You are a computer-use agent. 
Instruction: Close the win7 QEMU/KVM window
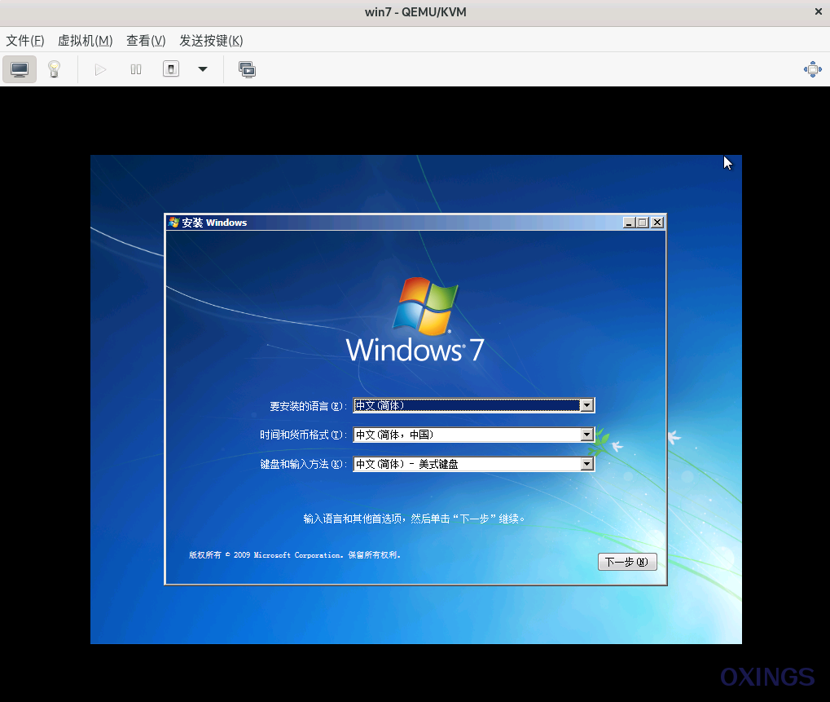click(x=818, y=11)
